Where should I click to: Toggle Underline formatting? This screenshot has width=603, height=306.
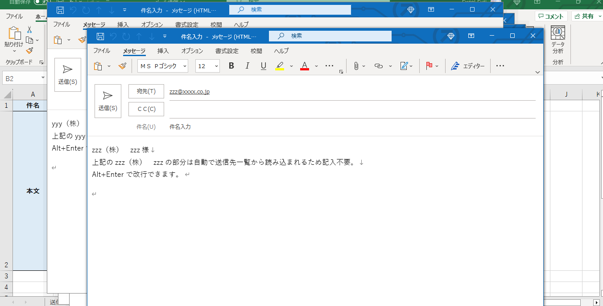[264, 66]
